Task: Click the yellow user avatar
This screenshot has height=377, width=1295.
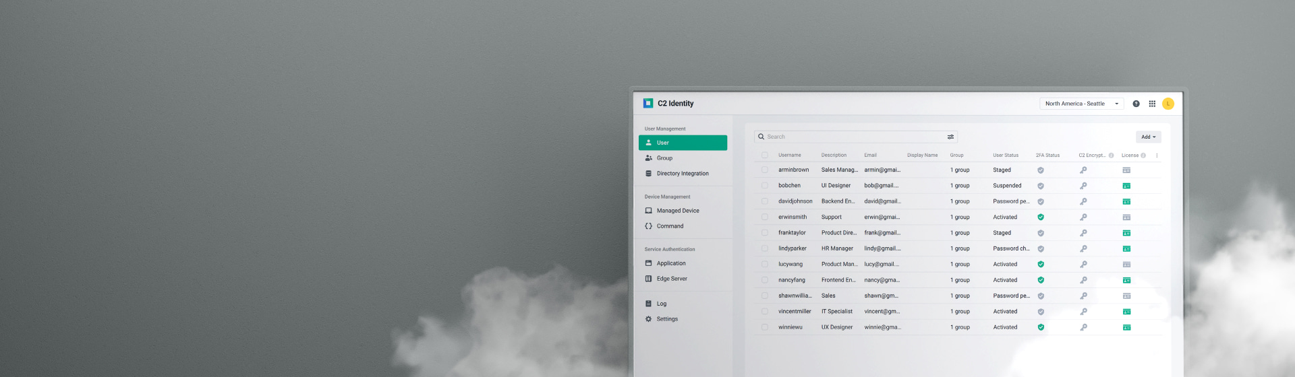Action: point(1168,104)
